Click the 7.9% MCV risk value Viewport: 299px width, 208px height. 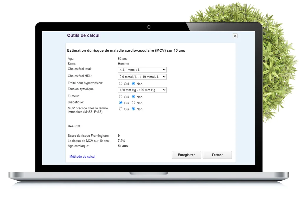[x=121, y=141]
